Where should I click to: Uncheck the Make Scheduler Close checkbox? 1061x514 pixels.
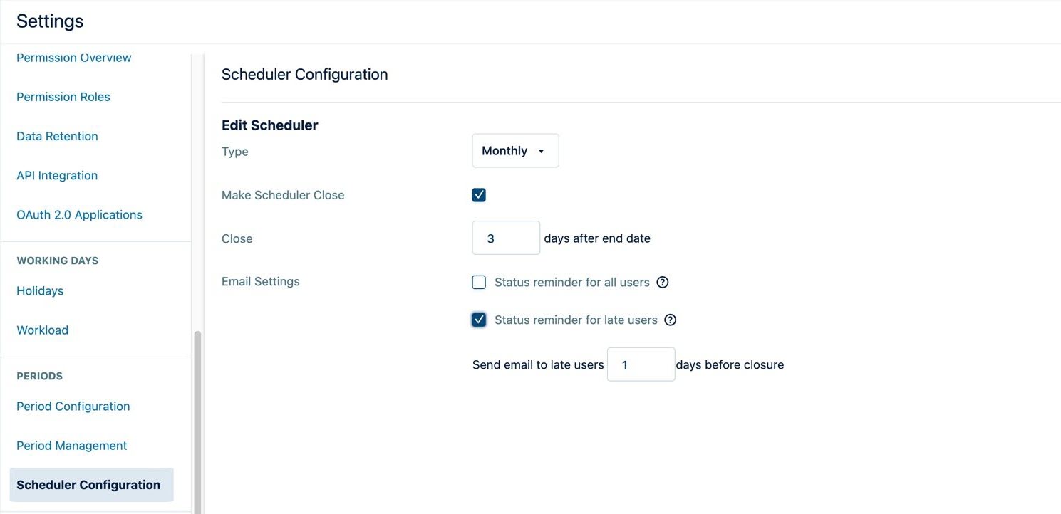478,194
